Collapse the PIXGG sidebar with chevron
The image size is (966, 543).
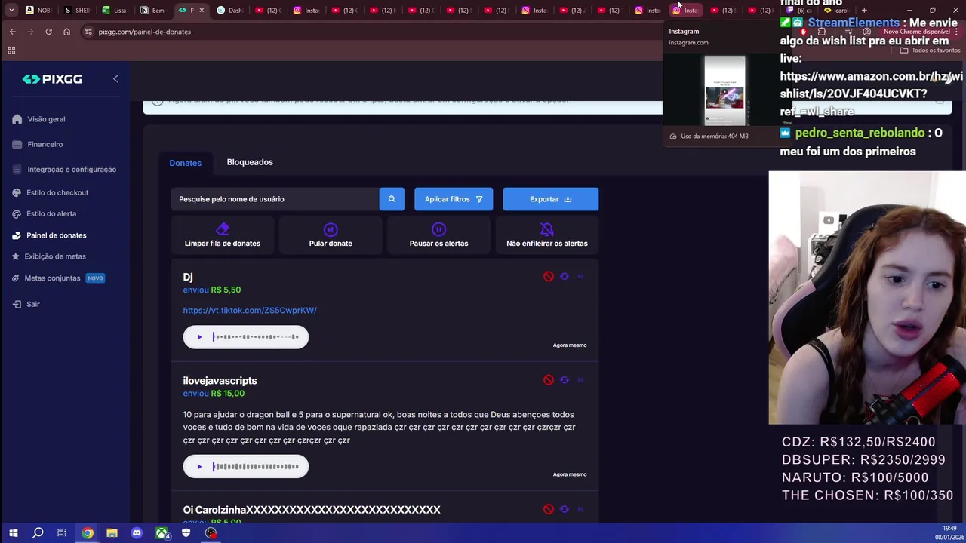pos(115,79)
